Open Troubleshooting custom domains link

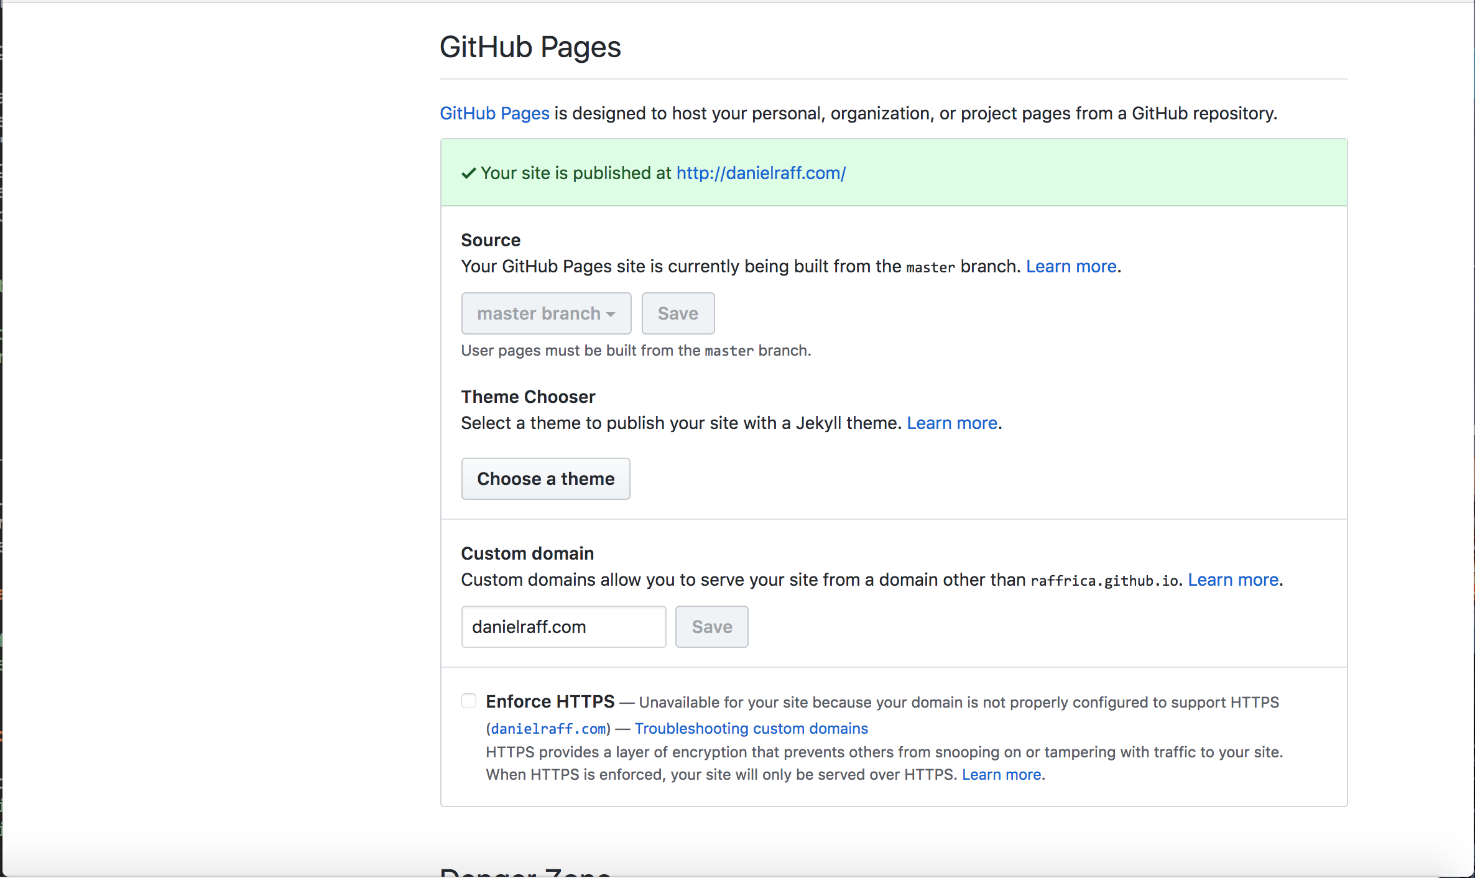(x=751, y=728)
